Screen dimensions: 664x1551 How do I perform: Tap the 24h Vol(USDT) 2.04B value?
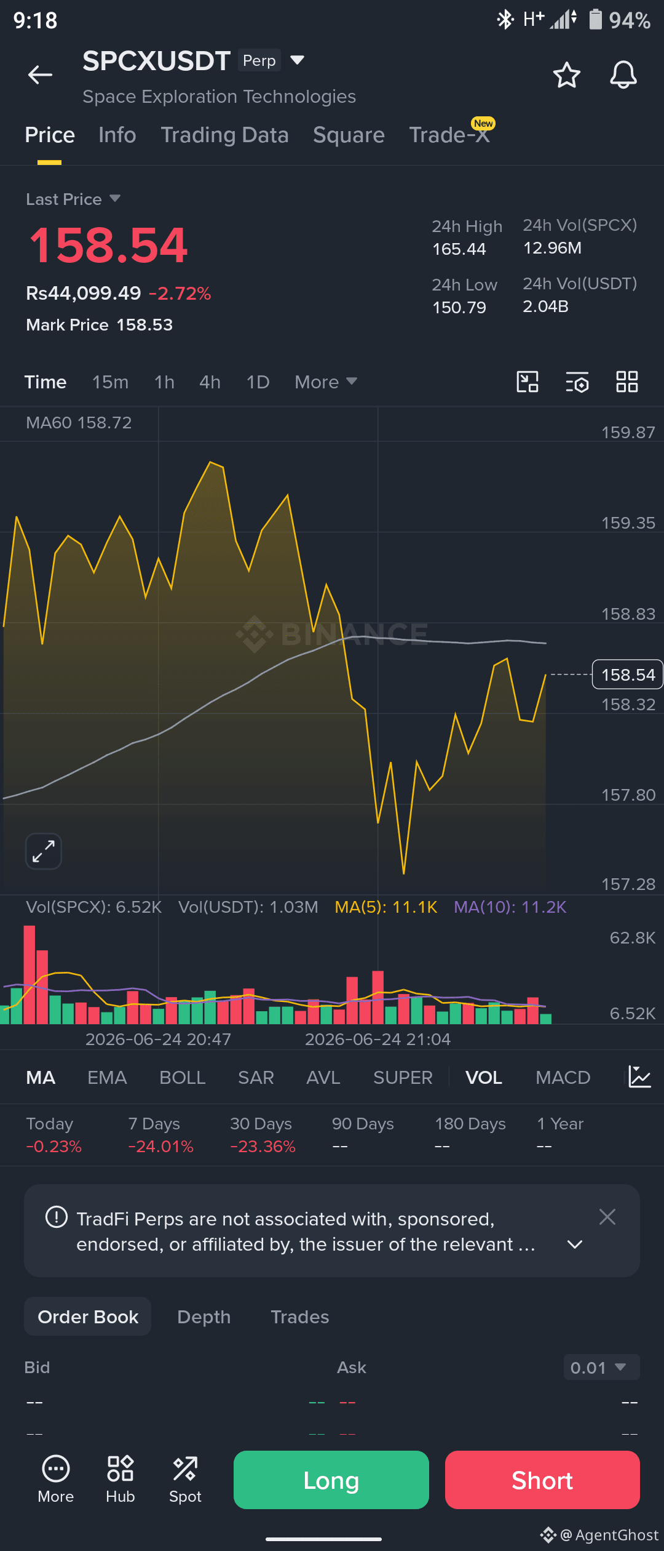coord(545,307)
